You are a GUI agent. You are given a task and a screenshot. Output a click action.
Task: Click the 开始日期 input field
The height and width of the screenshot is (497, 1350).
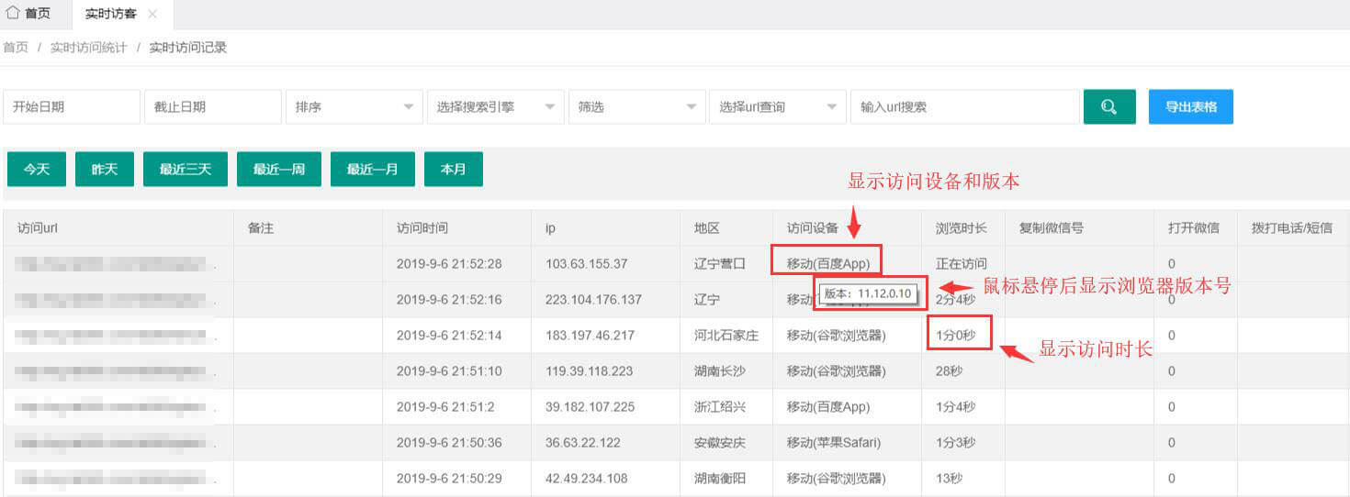pos(72,107)
